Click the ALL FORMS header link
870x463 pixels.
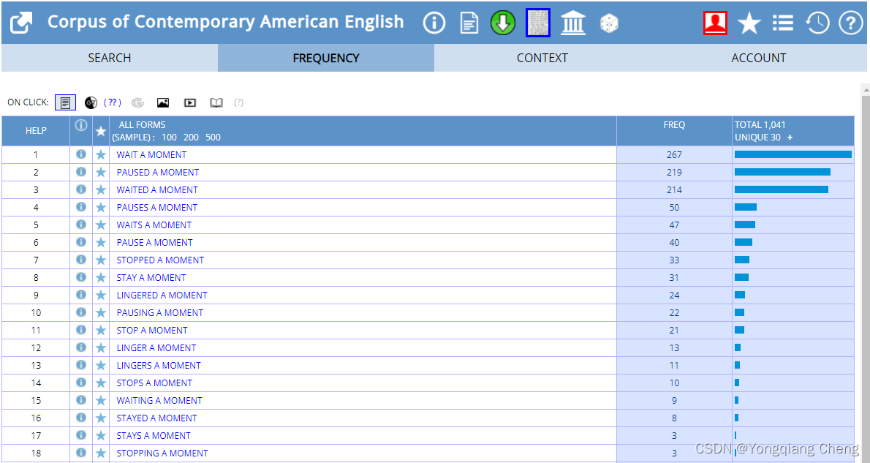coord(142,124)
